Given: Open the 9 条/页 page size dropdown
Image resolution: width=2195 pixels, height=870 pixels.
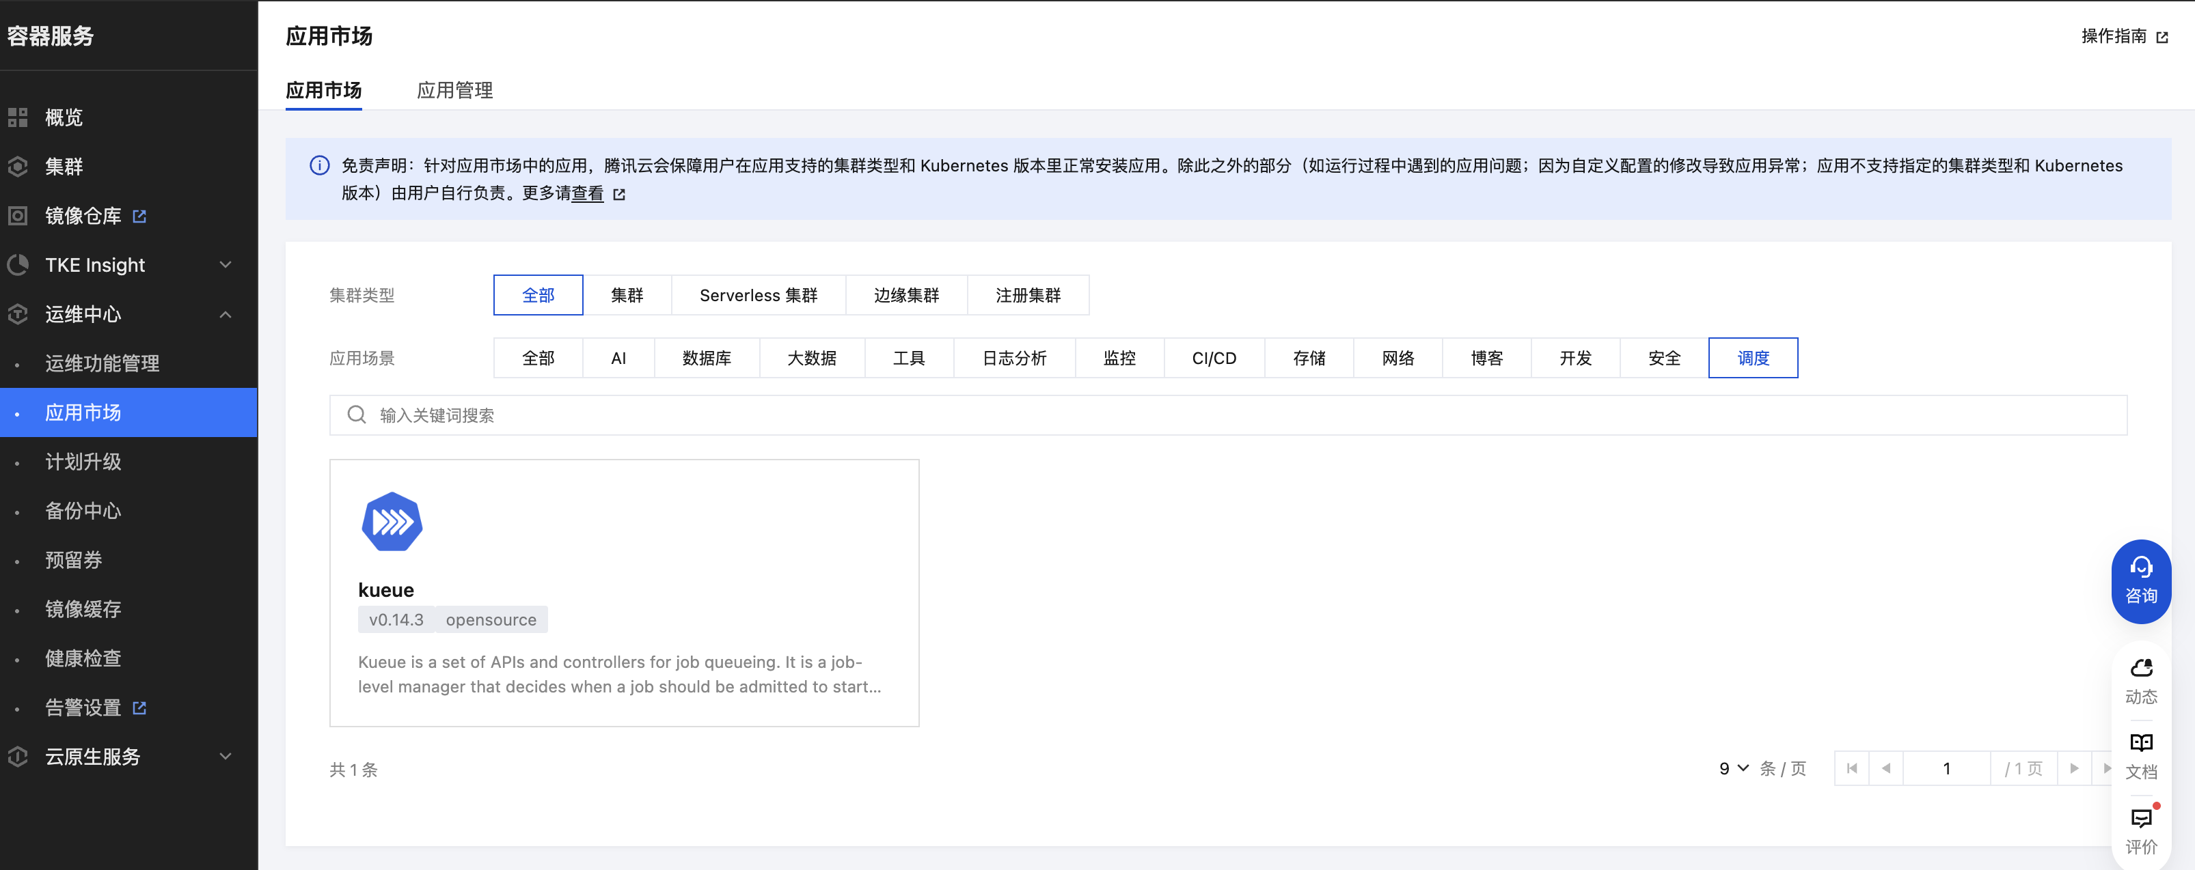Looking at the screenshot, I should pos(1733,769).
